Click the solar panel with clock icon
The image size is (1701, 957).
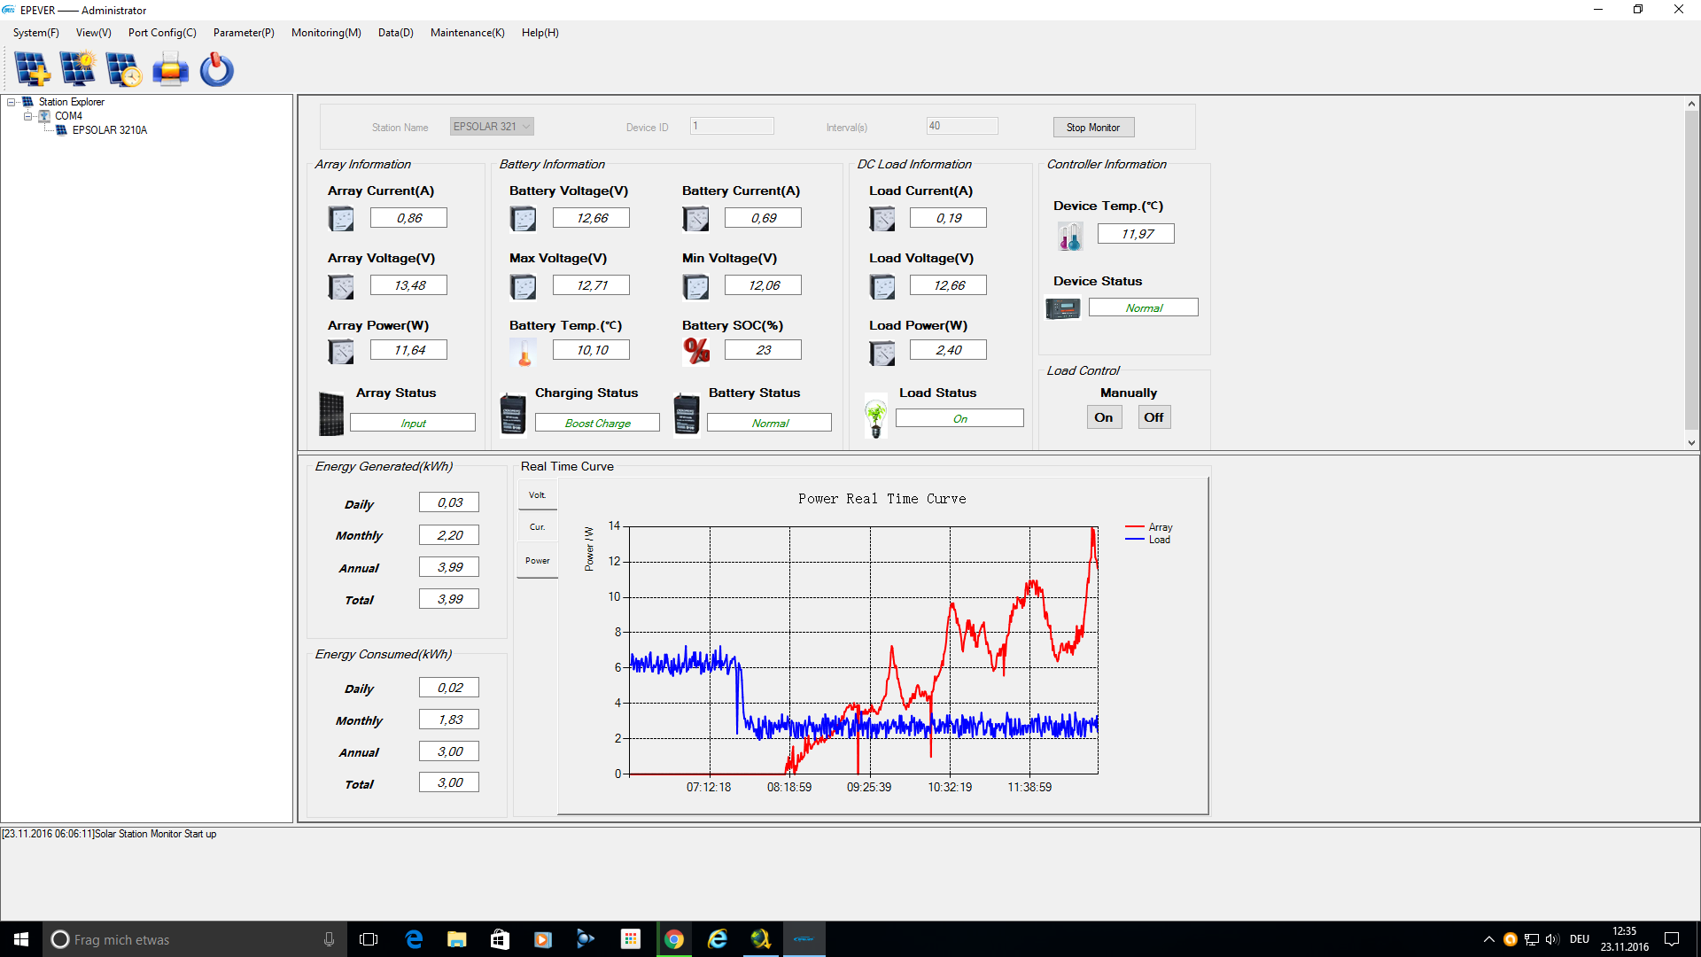[x=123, y=69]
